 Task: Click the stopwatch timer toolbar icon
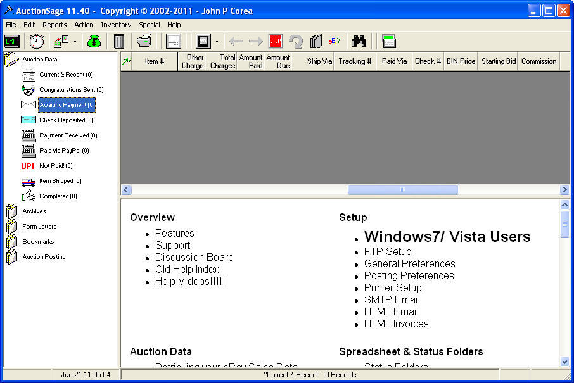[37, 41]
